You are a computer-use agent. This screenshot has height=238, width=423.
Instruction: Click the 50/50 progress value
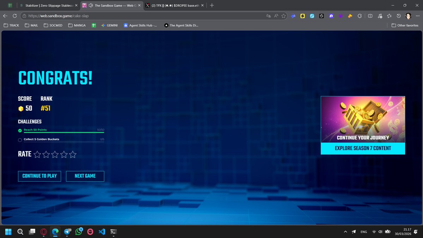tap(100, 130)
